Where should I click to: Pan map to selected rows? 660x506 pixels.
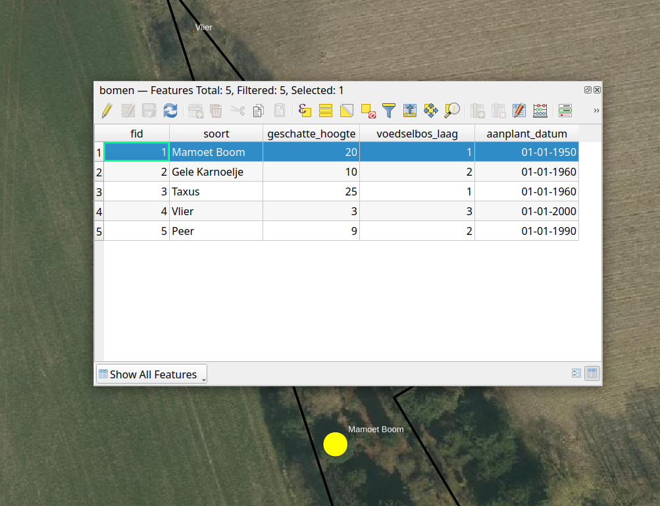pos(431,111)
